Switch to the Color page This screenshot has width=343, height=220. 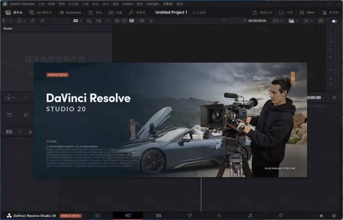(219, 216)
